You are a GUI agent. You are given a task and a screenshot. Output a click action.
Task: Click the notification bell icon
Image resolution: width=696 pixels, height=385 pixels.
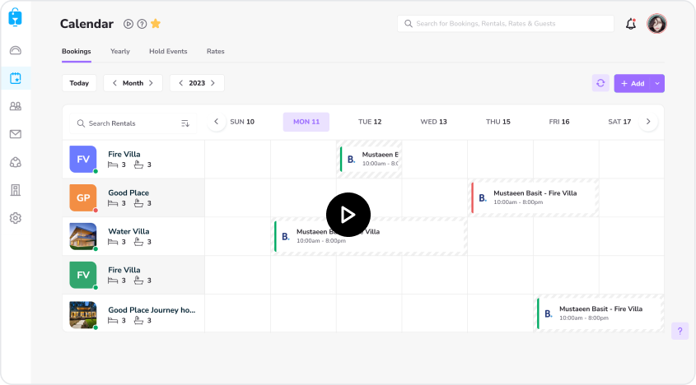631,24
